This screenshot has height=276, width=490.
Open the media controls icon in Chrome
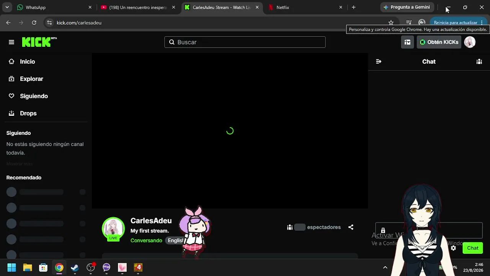tap(409, 23)
